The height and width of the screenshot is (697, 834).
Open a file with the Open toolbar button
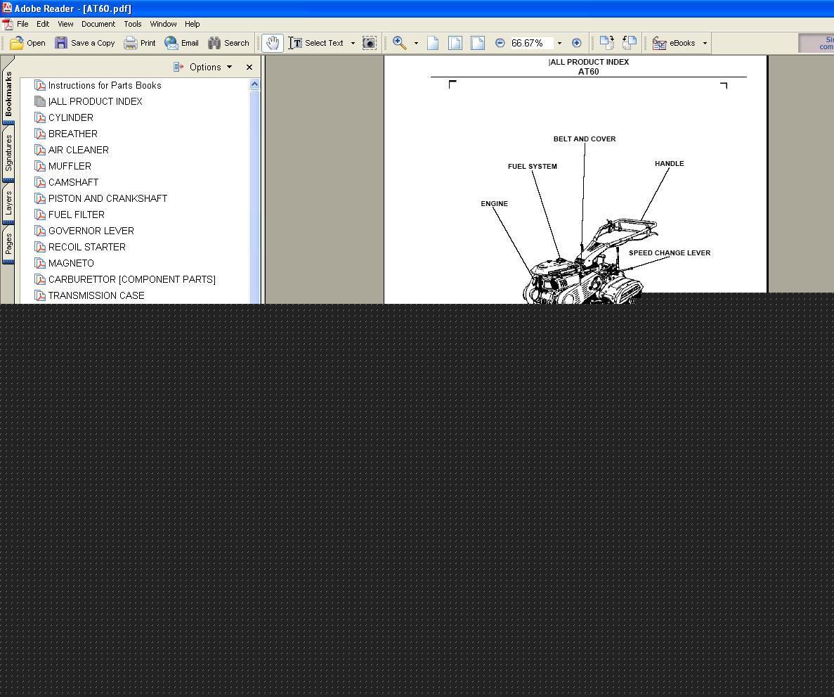(27, 43)
